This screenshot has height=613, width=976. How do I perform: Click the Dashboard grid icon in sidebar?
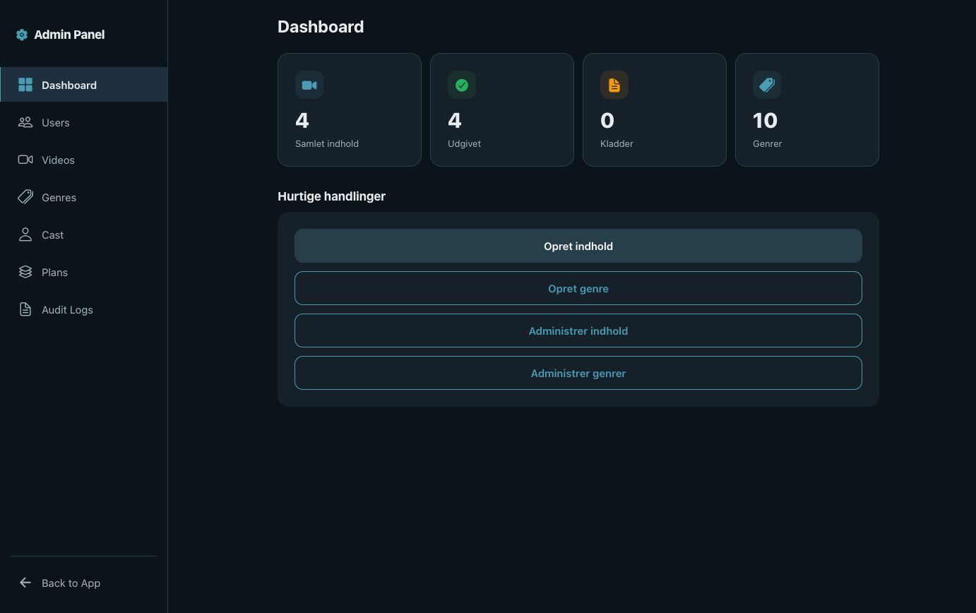(x=25, y=85)
